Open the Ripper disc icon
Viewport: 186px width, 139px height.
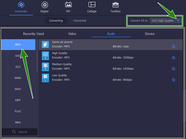(45, 5)
